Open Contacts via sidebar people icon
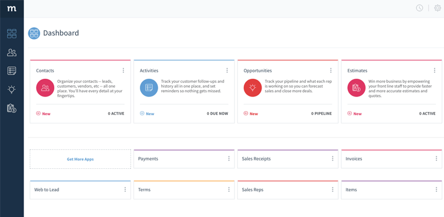The height and width of the screenshot is (217, 444). (x=12, y=52)
